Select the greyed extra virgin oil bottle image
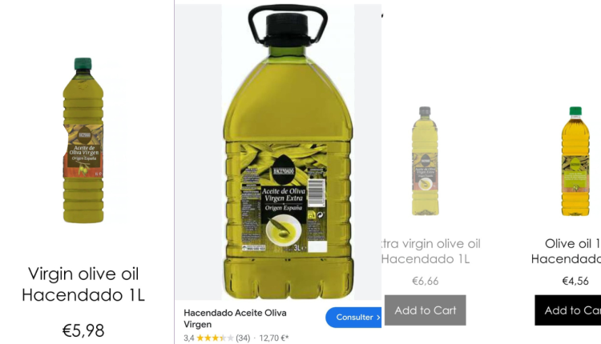The width and height of the screenshot is (601, 344). click(x=425, y=161)
